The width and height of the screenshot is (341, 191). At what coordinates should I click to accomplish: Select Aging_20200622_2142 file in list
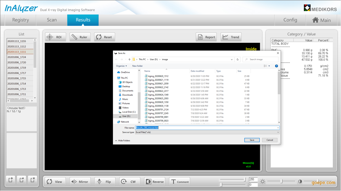pos(158,87)
